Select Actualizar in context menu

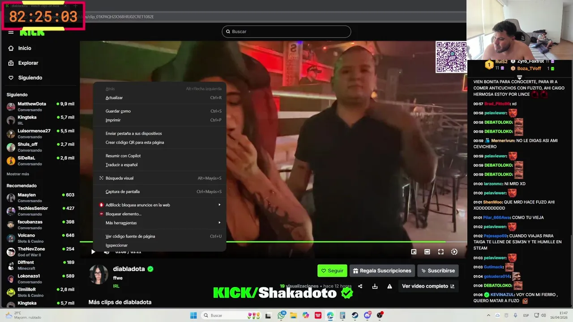[159, 97]
